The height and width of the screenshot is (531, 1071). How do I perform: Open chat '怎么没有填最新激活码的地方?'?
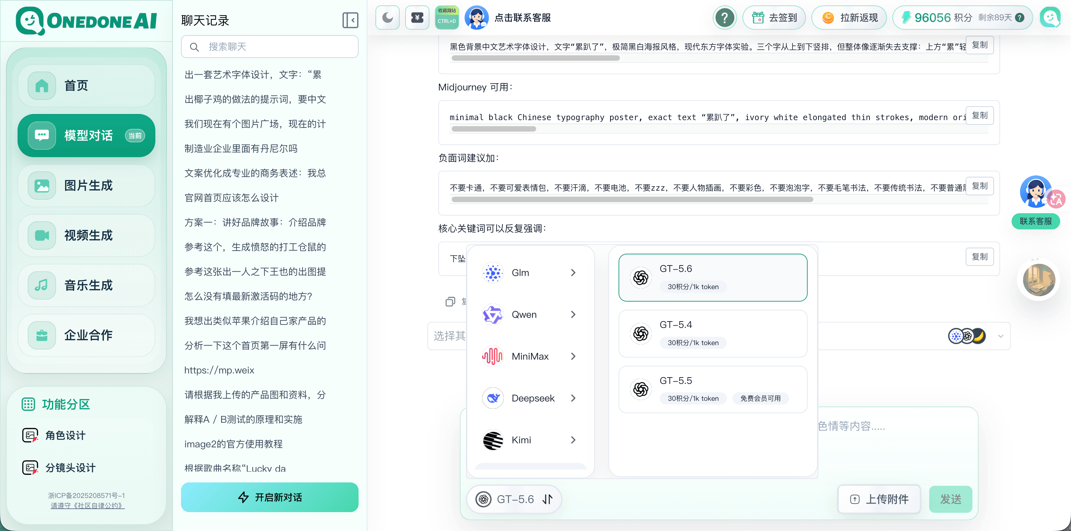click(248, 296)
